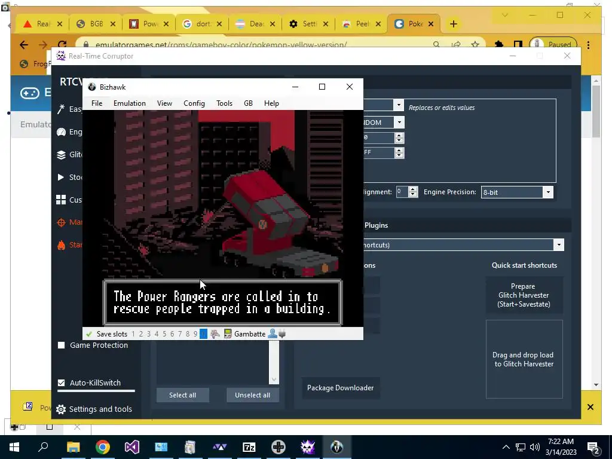Open the View menu in Bizhawk
This screenshot has width=612, height=459.
(x=164, y=103)
